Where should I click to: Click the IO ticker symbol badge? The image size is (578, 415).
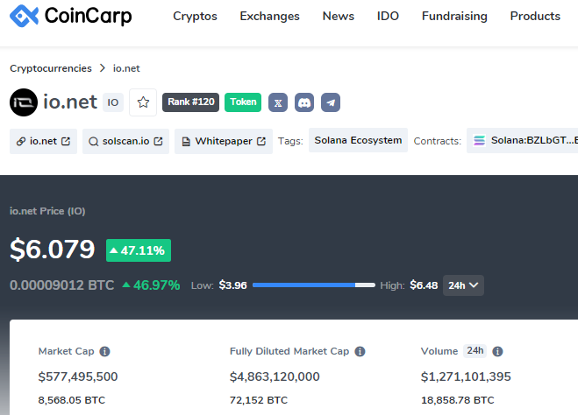click(x=113, y=102)
